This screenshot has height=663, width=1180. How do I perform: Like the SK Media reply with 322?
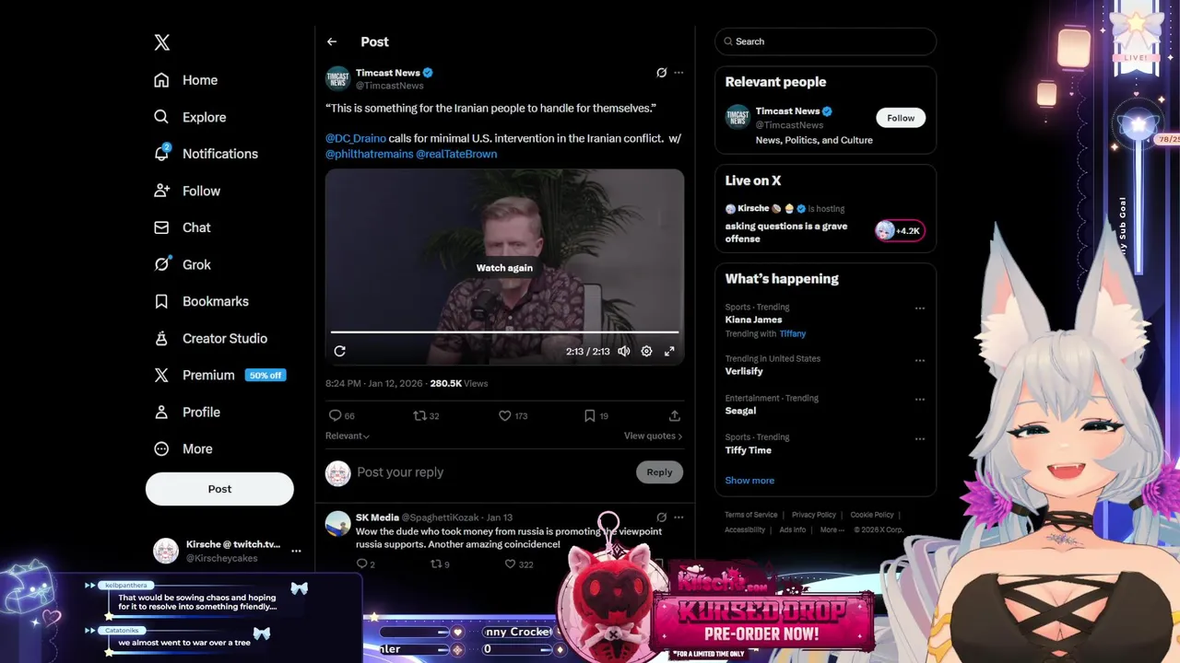click(x=510, y=564)
